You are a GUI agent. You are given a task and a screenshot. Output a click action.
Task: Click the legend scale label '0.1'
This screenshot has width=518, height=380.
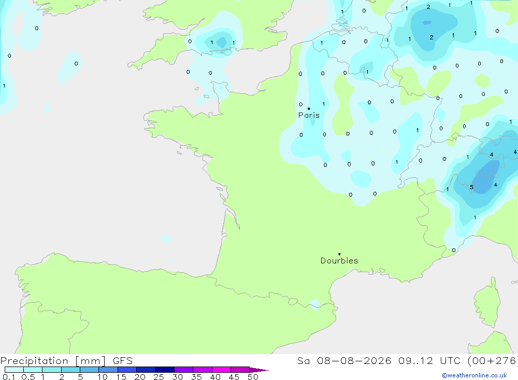(9, 377)
